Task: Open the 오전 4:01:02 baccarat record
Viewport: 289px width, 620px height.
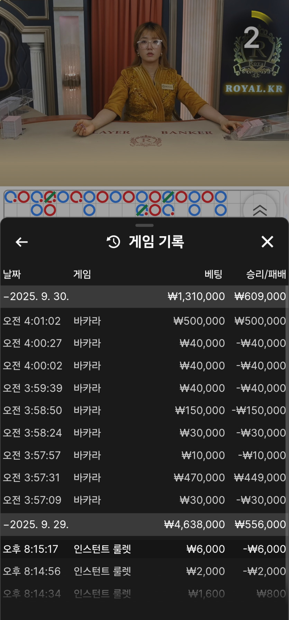Action: coord(144,321)
